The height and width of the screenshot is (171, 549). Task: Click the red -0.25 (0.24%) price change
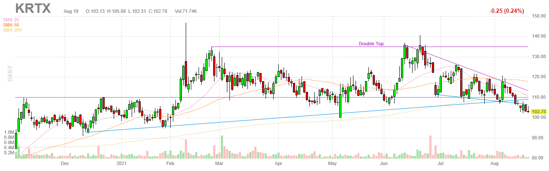click(507, 11)
